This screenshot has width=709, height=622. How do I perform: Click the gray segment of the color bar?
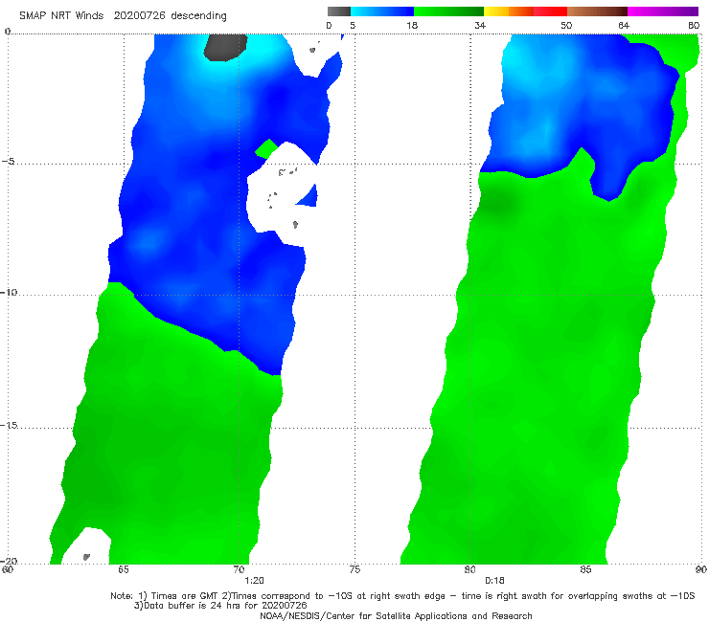339,11
